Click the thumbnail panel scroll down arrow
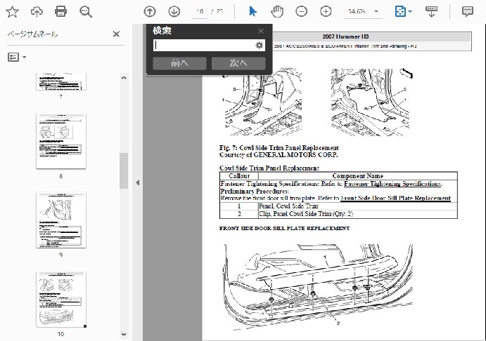Screen dimensions: 486x341 pyautogui.click(x=124, y=334)
